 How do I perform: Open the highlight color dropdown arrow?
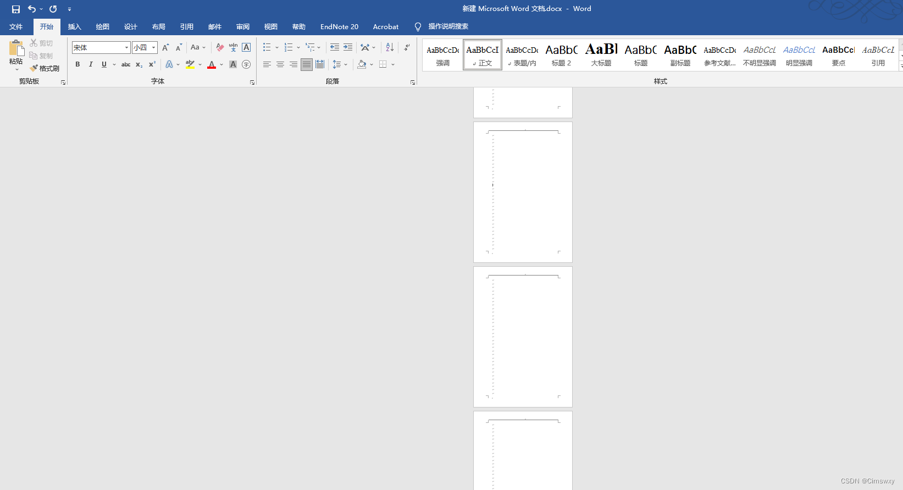[200, 64]
